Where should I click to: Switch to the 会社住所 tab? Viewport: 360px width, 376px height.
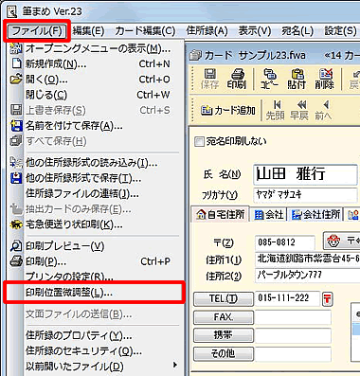[x=315, y=215]
